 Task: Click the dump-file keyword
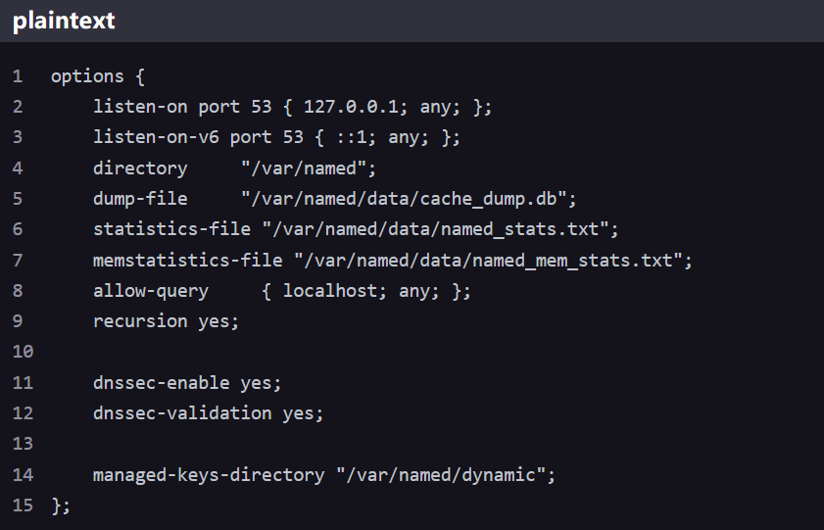click(140, 198)
